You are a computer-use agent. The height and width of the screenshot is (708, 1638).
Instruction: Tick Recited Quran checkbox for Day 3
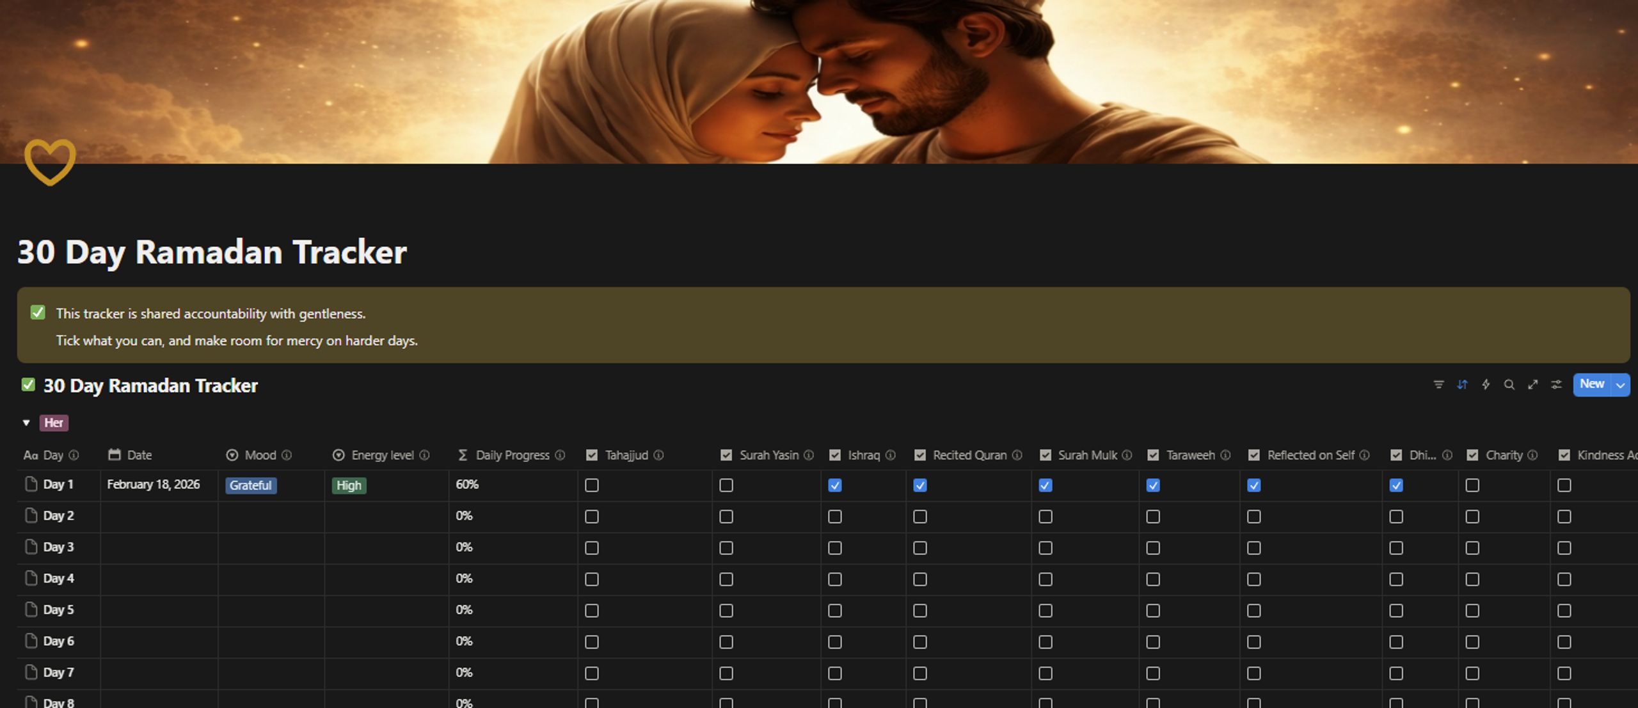point(920,548)
